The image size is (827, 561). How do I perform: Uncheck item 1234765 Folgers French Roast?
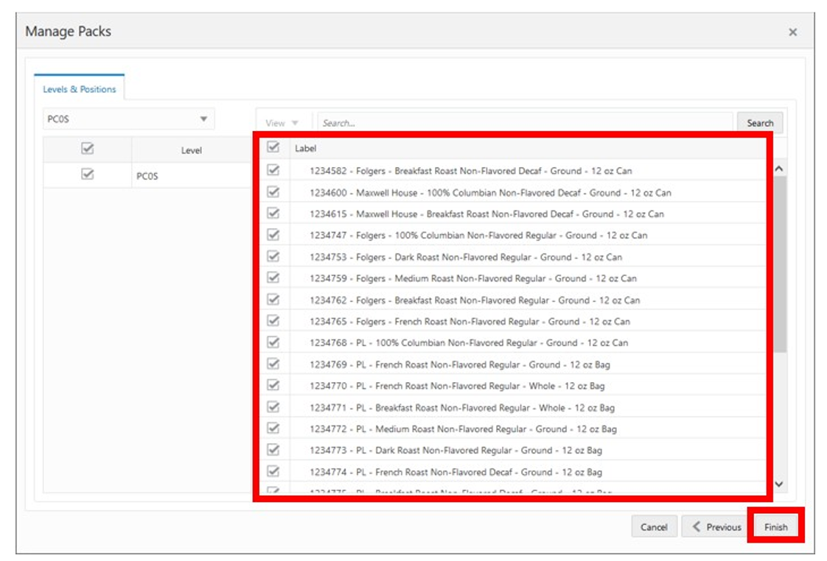click(x=273, y=321)
